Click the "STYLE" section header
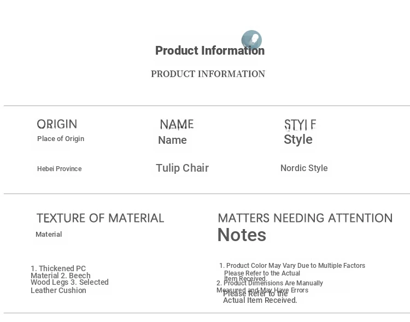The width and height of the screenshot is (410, 322). click(300, 125)
